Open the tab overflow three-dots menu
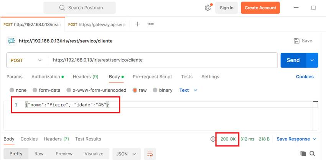 pyautogui.click(x=151, y=24)
